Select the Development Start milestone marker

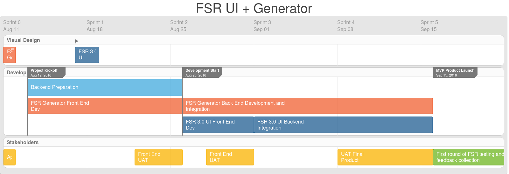coord(202,72)
